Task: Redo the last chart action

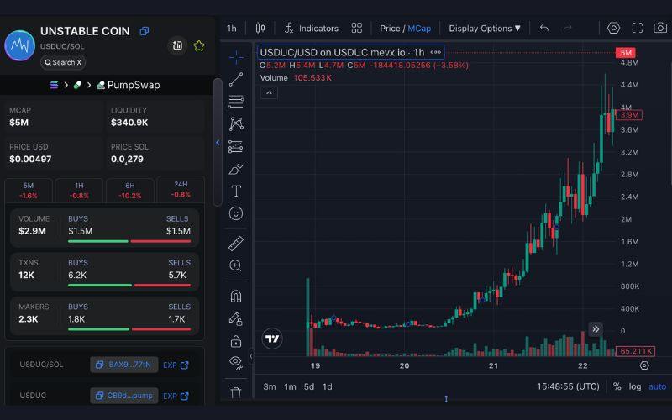Action: point(568,29)
